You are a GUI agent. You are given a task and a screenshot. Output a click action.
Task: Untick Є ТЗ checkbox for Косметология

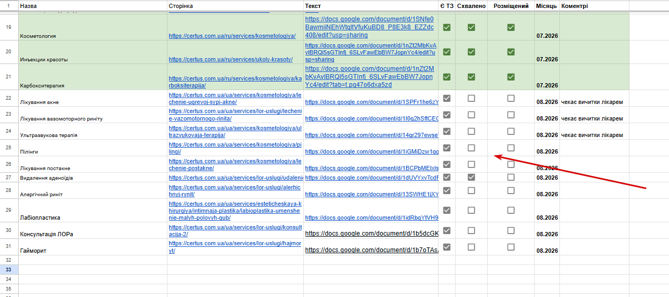point(447,27)
